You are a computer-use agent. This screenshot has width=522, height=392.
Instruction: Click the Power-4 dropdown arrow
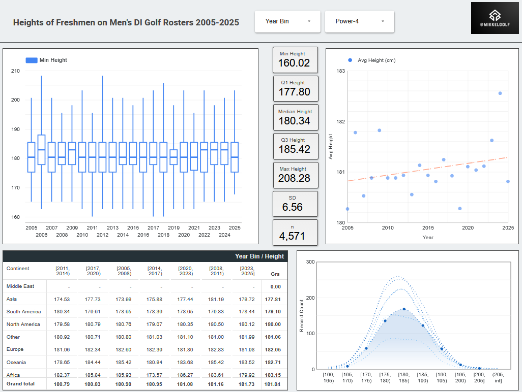click(x=383, y=21)
